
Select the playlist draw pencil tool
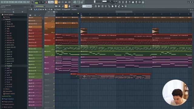[x=35, y=9]
